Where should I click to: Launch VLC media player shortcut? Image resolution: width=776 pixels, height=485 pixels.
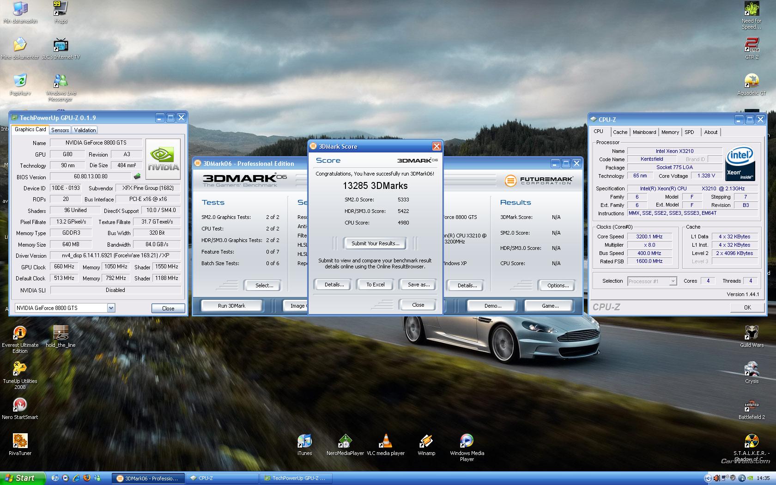pyautogui.click(x=386, y=444)
